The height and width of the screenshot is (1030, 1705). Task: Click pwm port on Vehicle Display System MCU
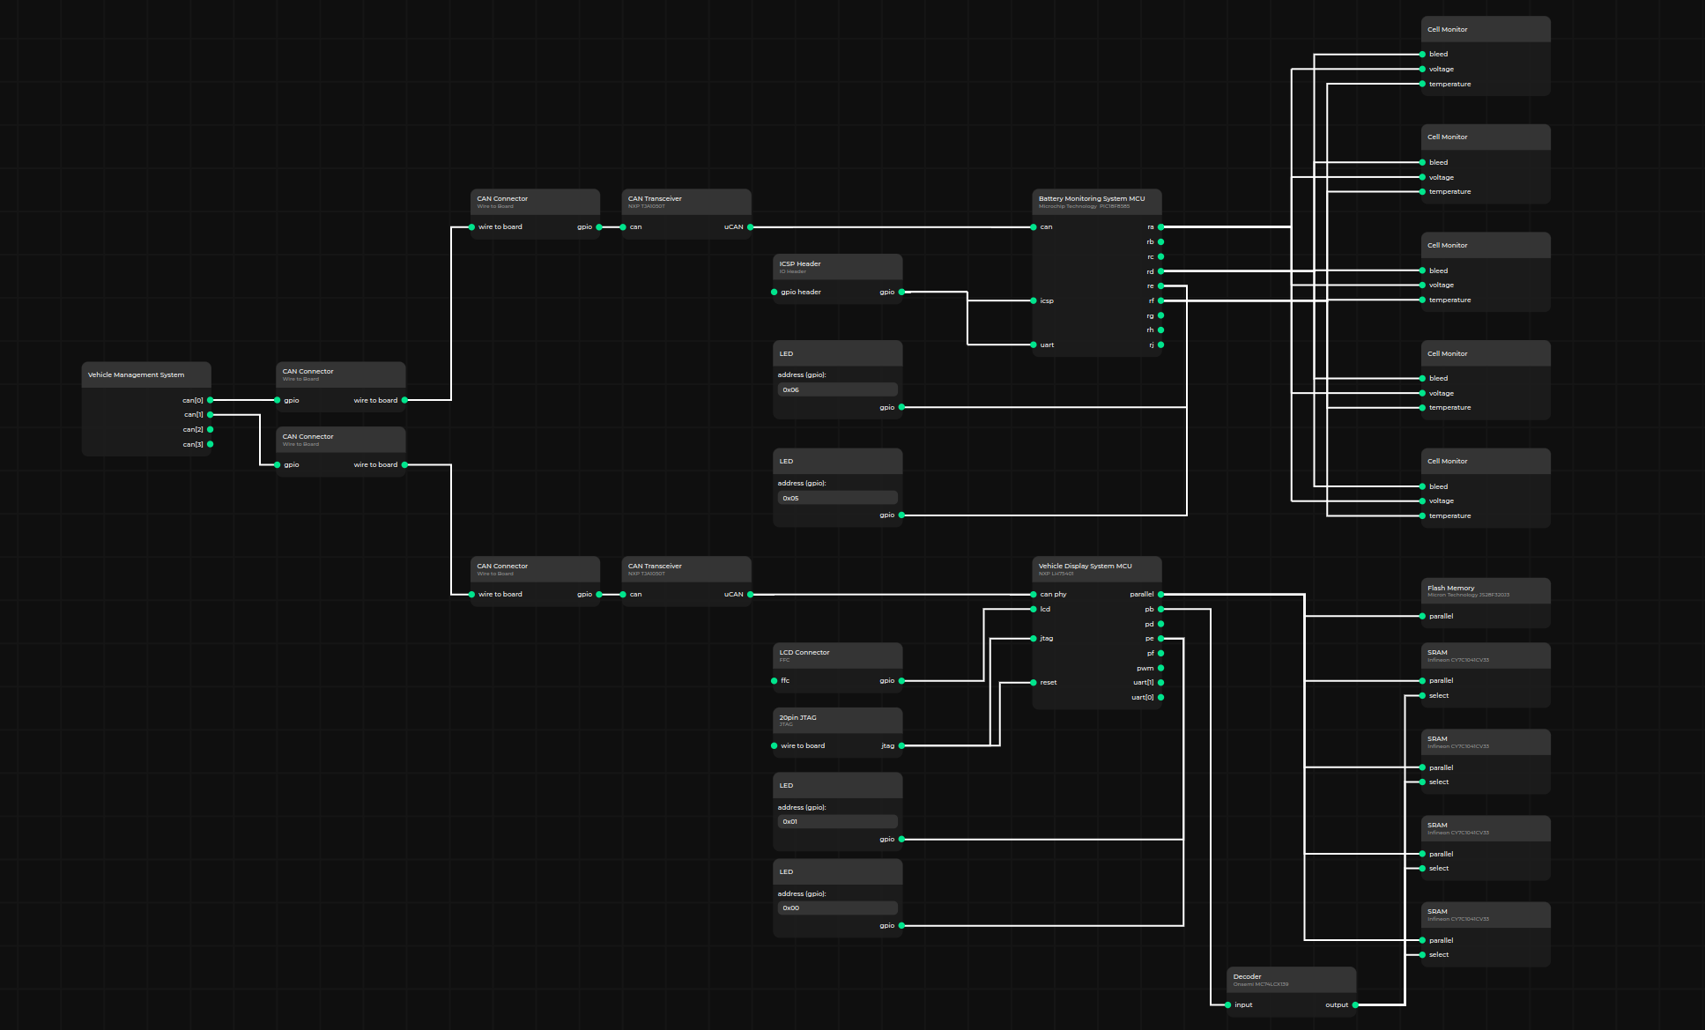tap(1160, 668)
